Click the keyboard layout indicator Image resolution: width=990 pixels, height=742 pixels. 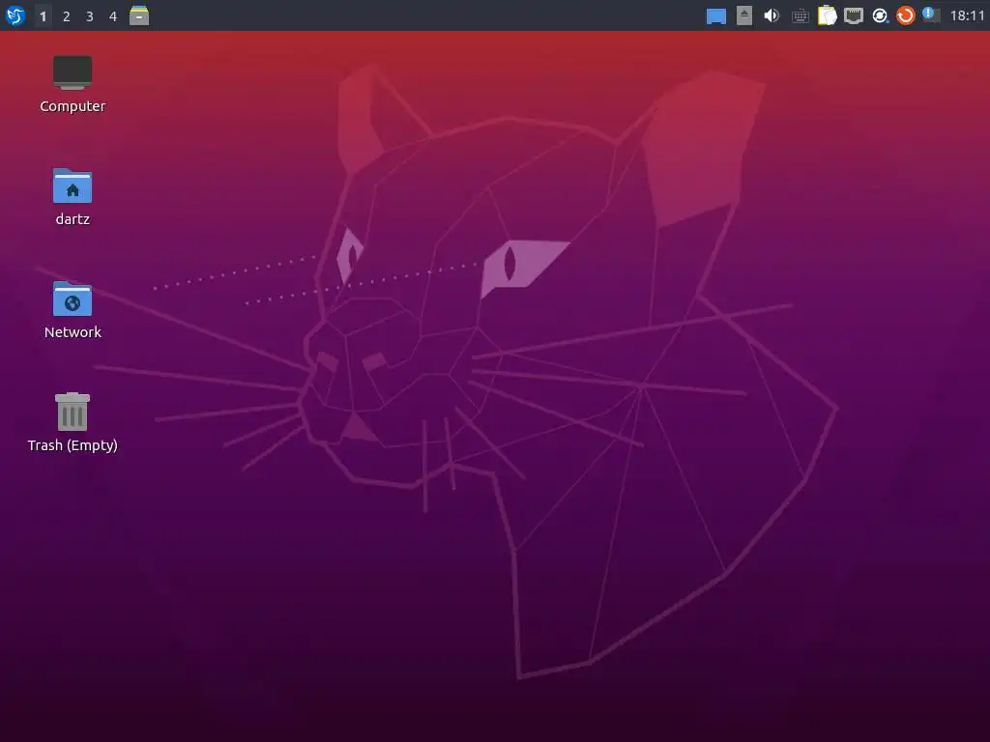(x=800, y=15)
